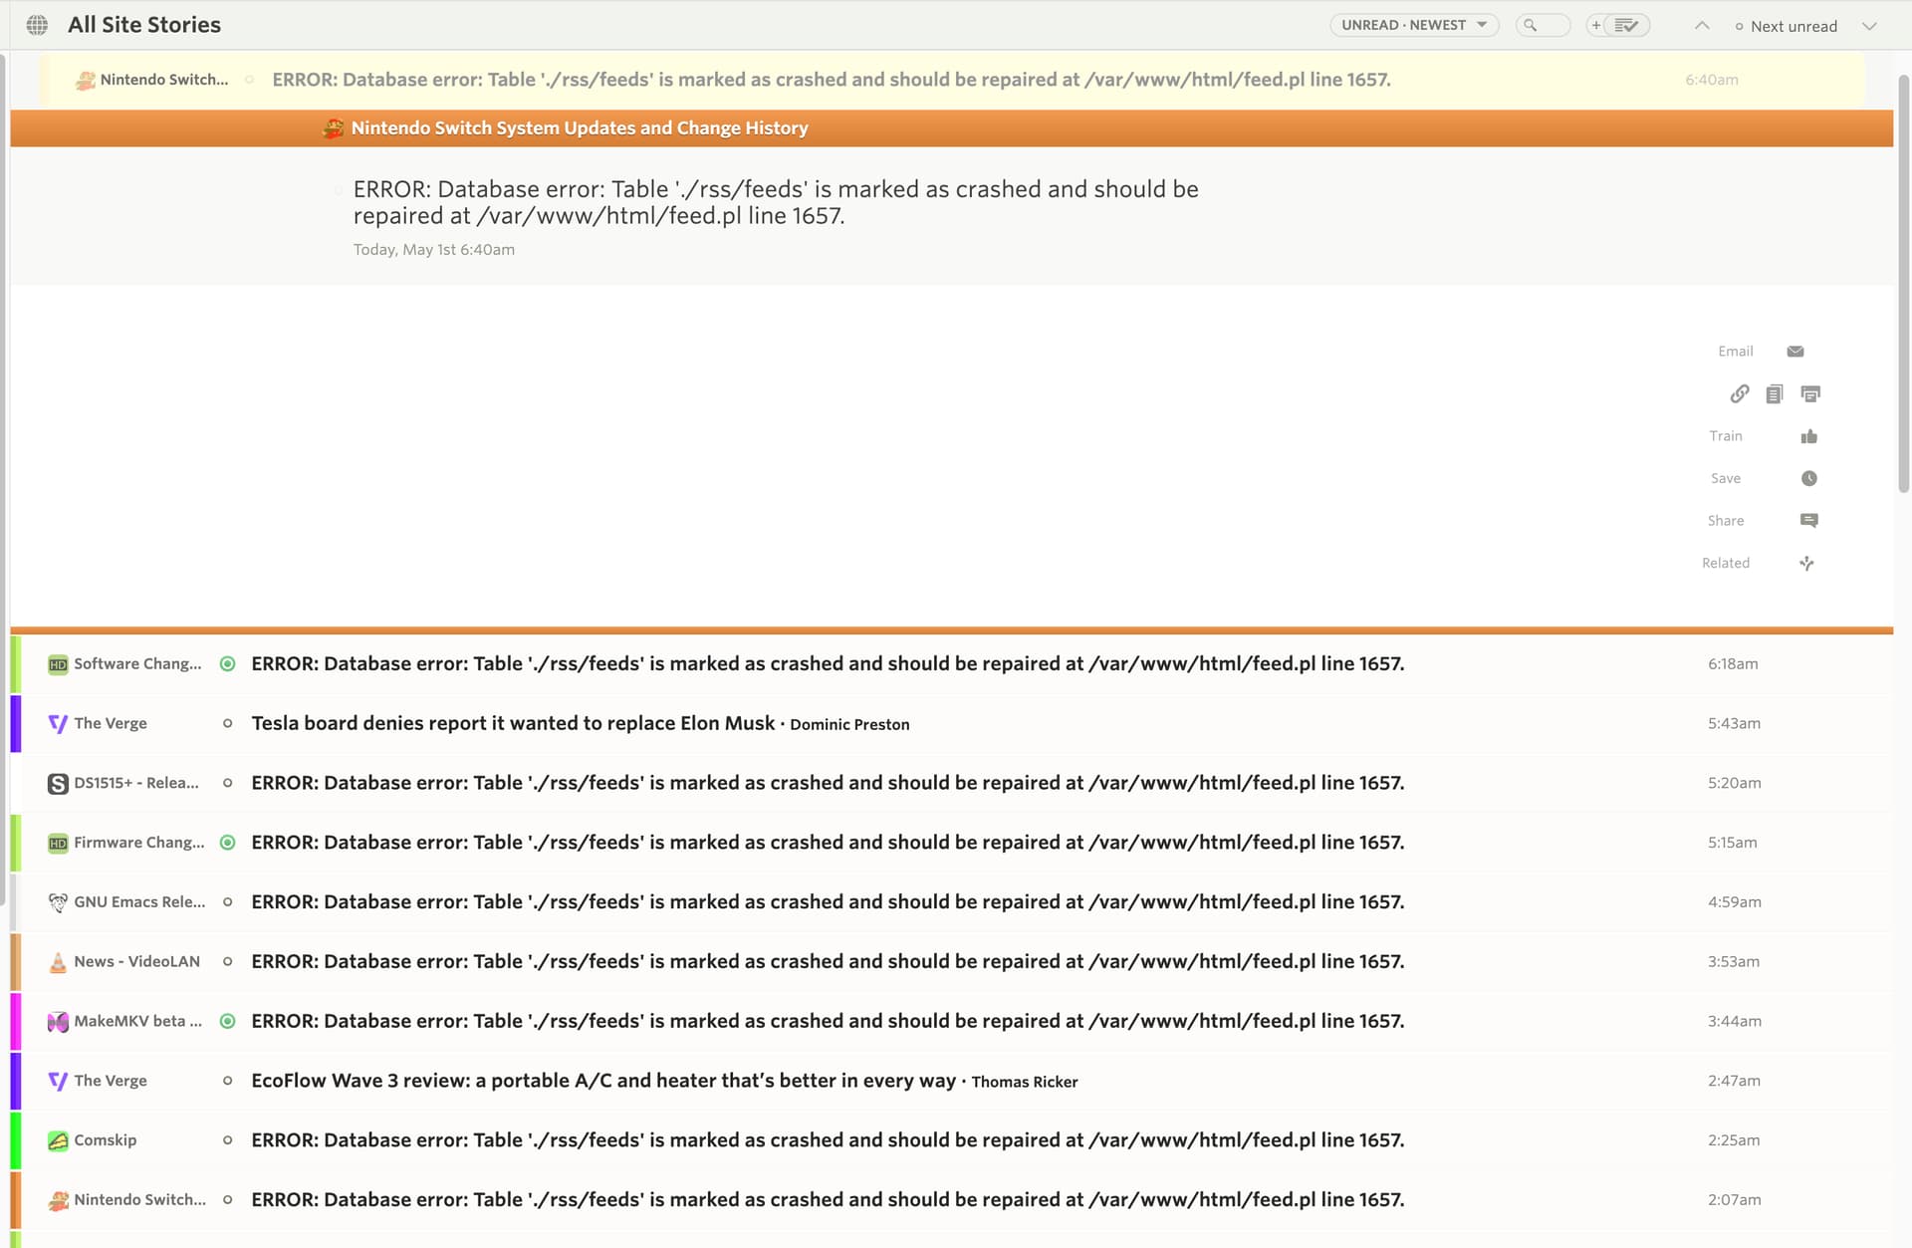Click the Related sparkle icon

coord(1807,563)
